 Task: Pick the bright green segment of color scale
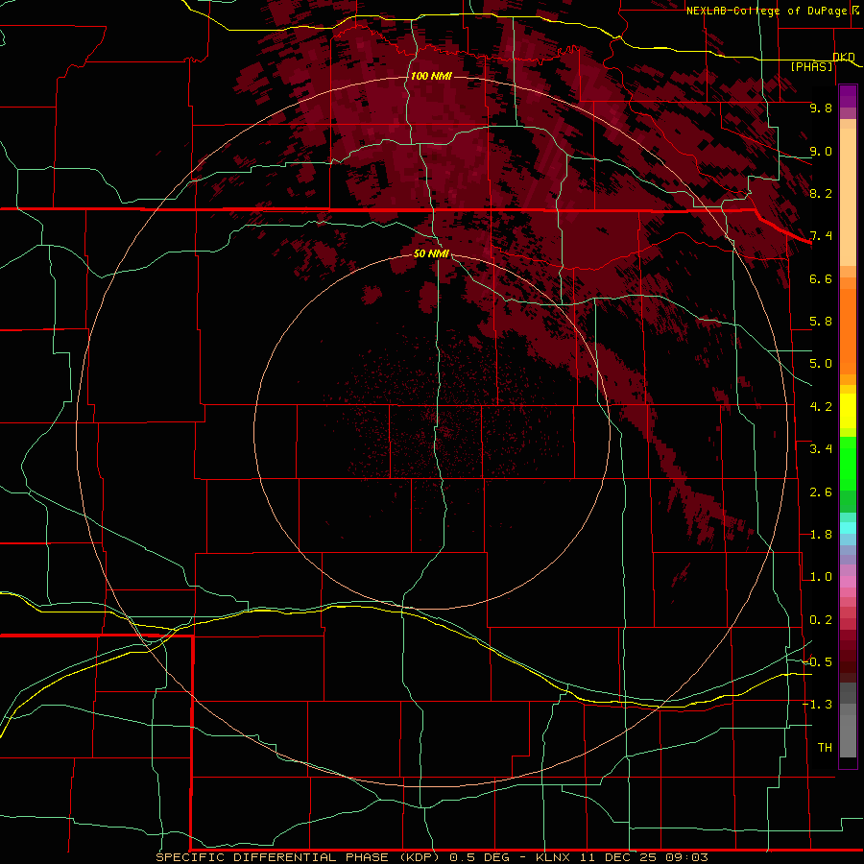coord(848,463)
